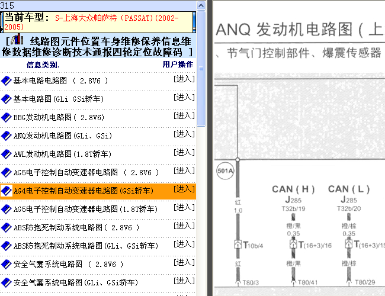Open 元件位置 category
The image size is (385, 296).
coord(80,41)
